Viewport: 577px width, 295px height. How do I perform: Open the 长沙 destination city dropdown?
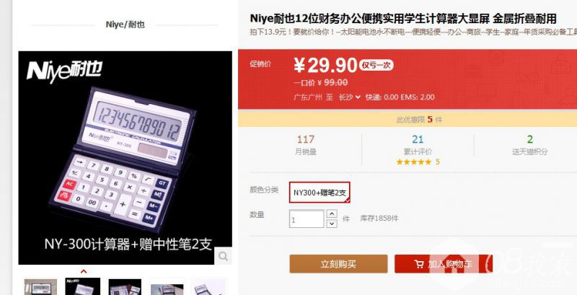point(349,97)
